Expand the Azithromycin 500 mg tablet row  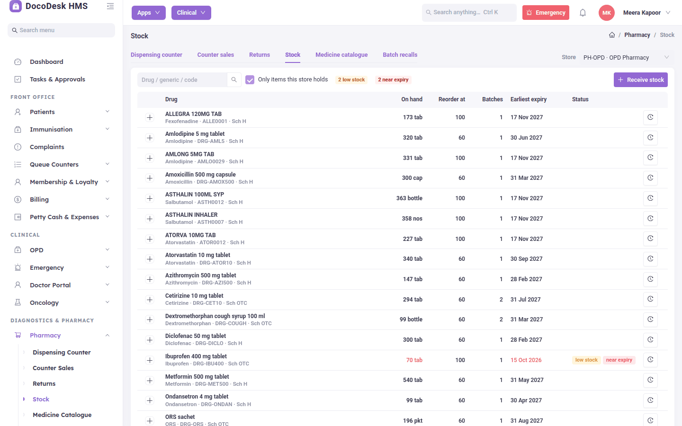click(150, 279)
